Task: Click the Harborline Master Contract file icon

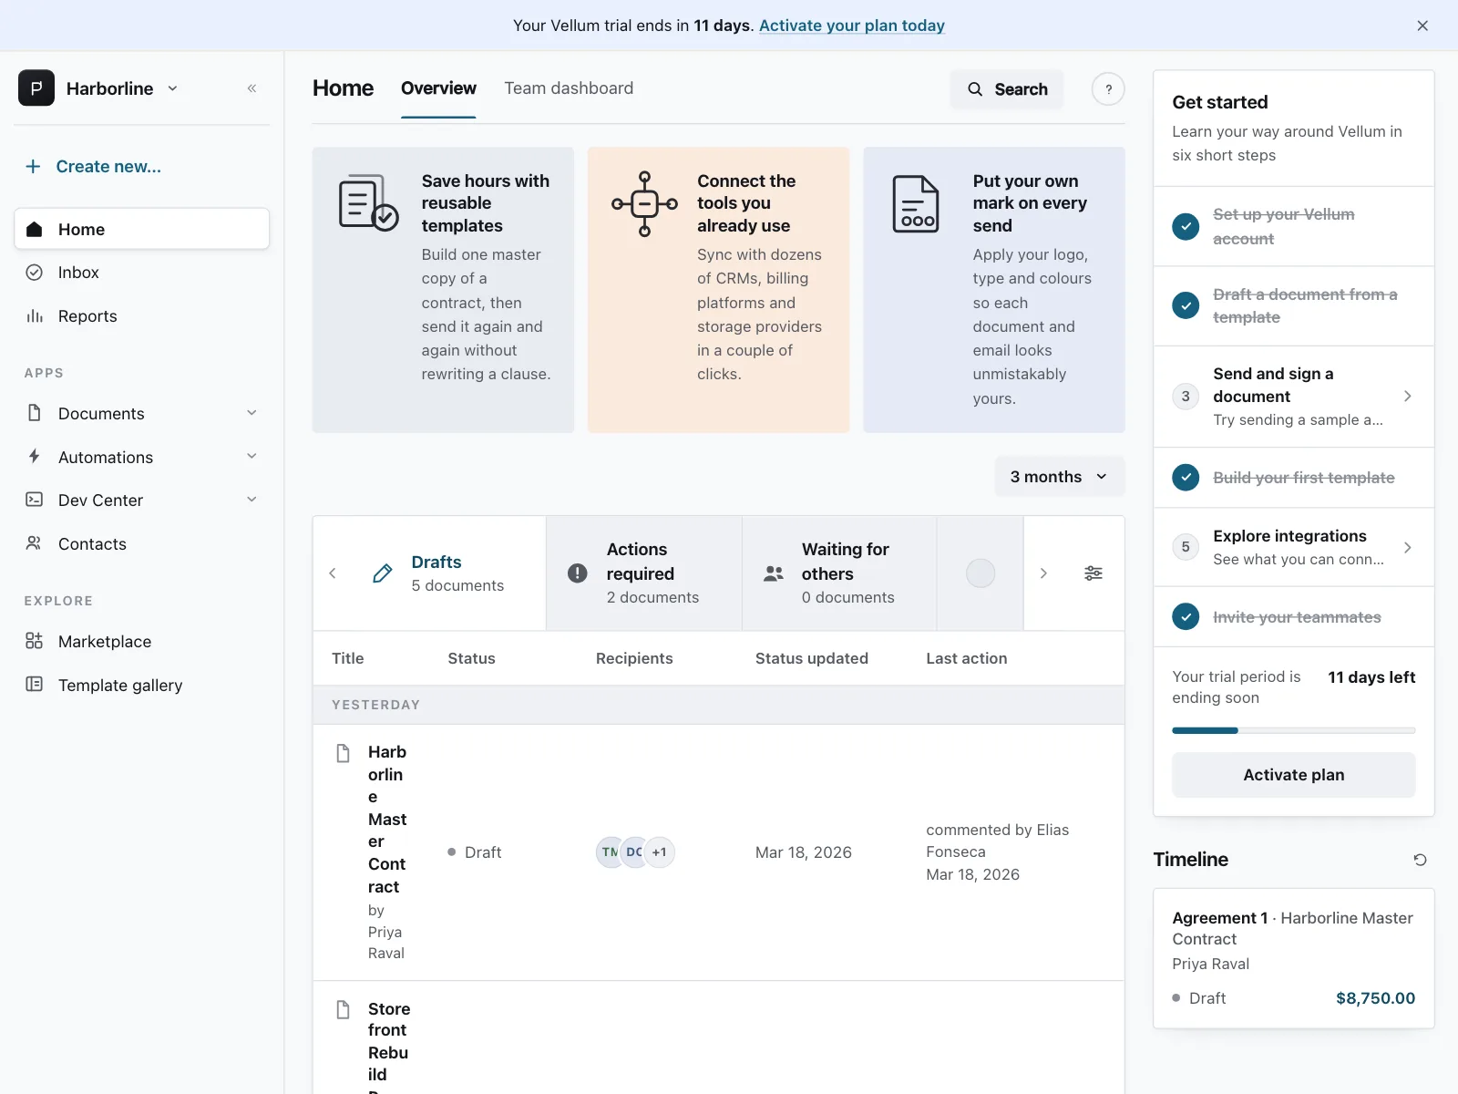Action: pyautogui.click(x=344, y=754)
